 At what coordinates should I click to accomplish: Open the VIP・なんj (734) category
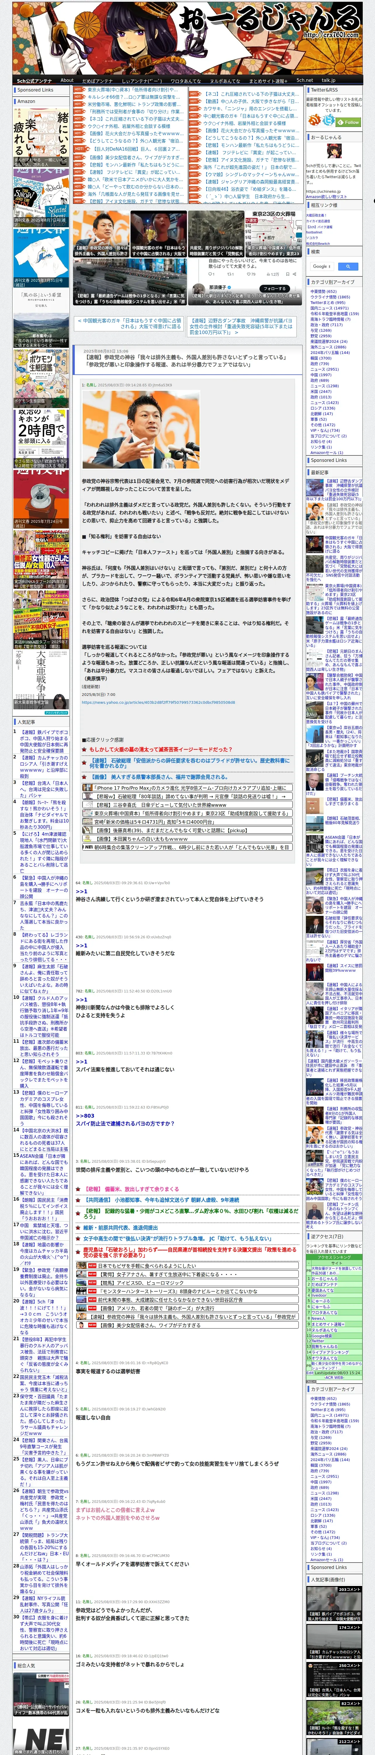click(x=325, y=431)
